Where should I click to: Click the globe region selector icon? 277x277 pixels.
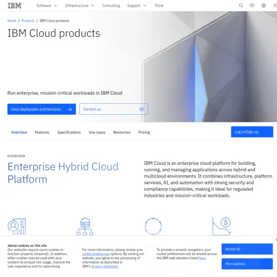pos(263,5)
